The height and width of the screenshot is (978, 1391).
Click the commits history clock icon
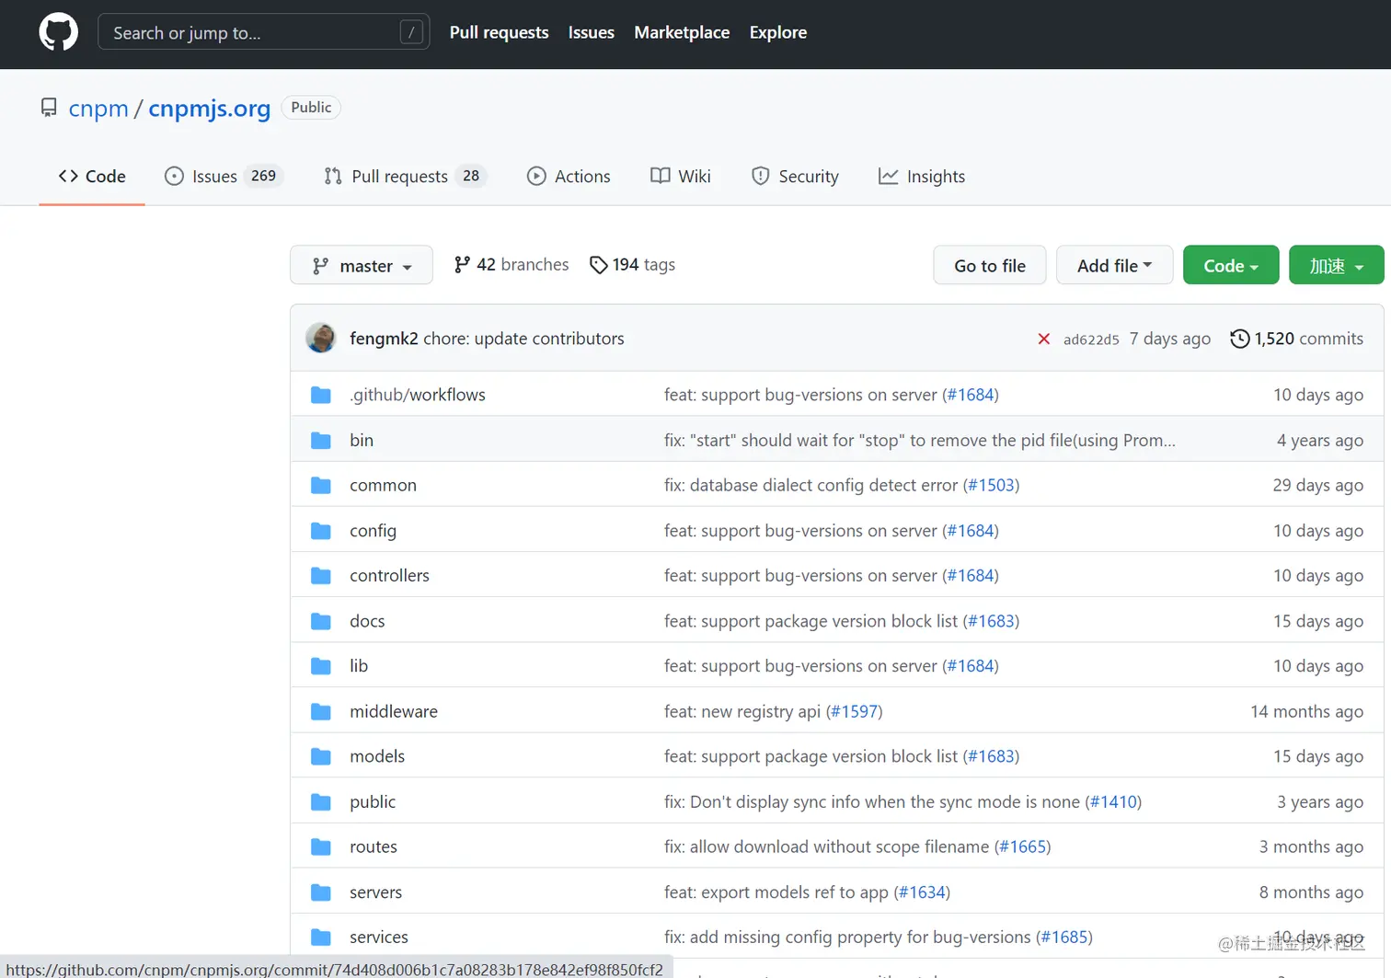[1240, 339]
